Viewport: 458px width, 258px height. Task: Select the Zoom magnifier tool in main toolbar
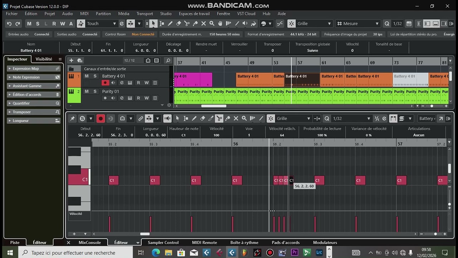pyautogui.click(x=212, y=24)
